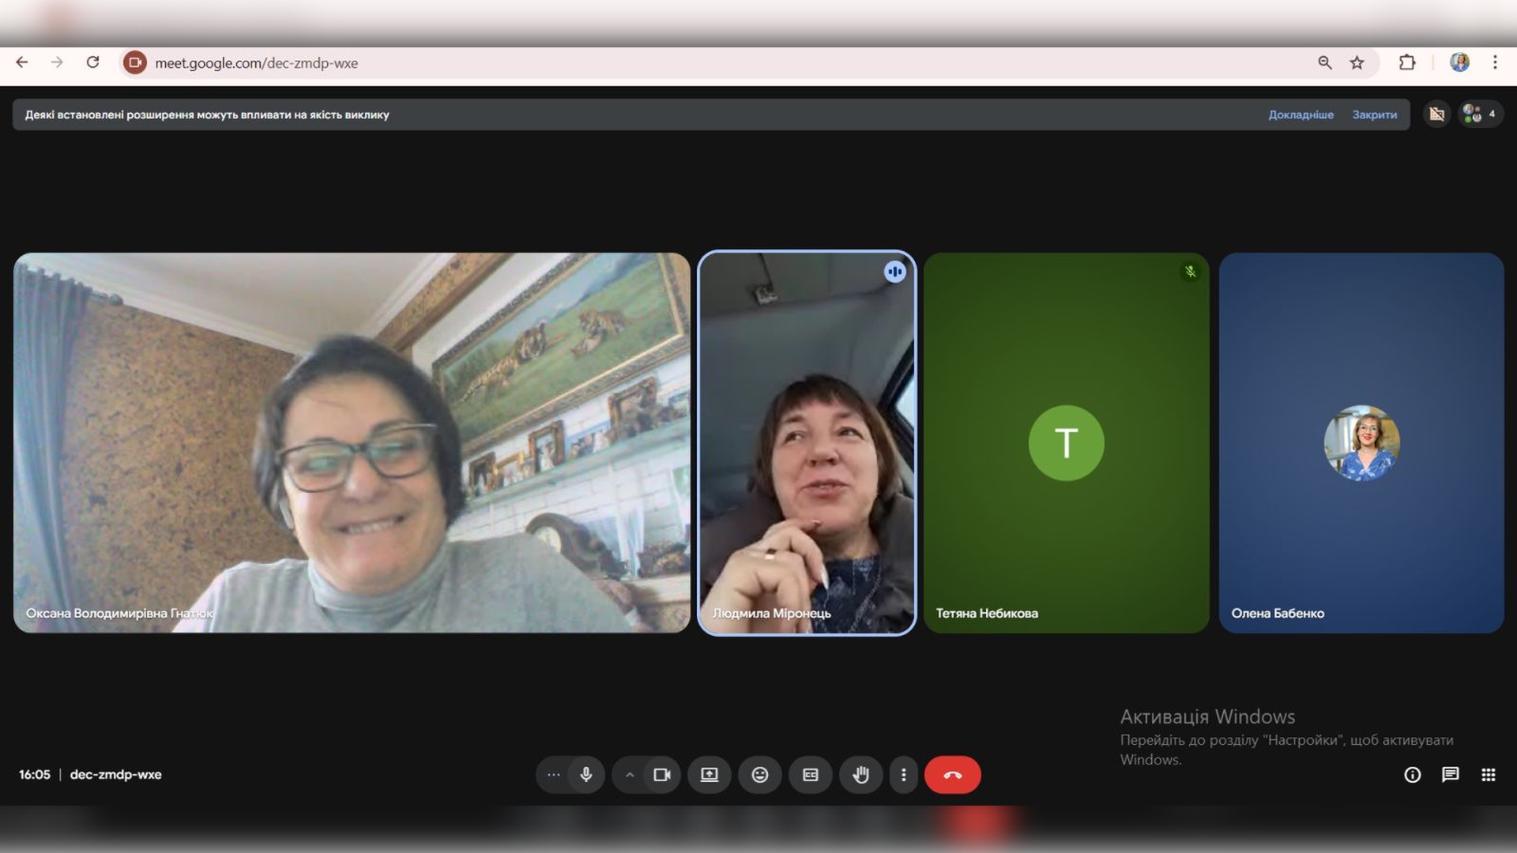
Task: Show participants list with count 4
Action: 1479,115
